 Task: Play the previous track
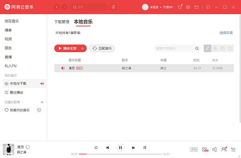[107, 148]
